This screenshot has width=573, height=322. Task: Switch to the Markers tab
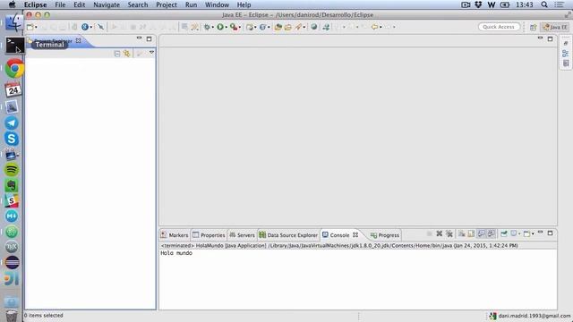click(175, 235)
